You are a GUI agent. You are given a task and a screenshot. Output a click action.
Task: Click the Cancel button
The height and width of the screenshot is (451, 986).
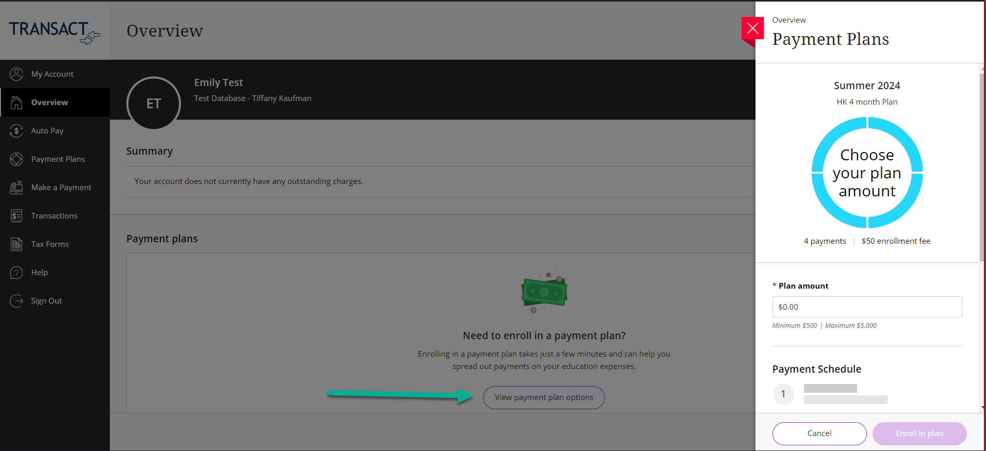[819, 433]
